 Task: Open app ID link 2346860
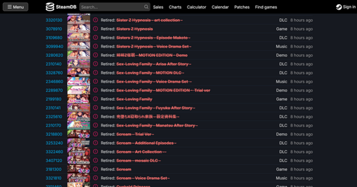click(x=54, y=82)
